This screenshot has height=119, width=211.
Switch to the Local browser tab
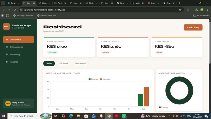[153, 3]
